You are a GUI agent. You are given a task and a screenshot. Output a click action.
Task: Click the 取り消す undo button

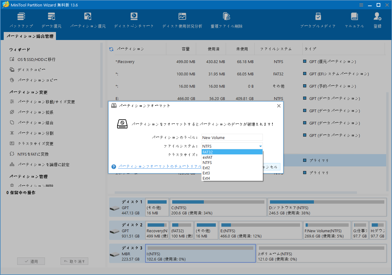(74, 261)
